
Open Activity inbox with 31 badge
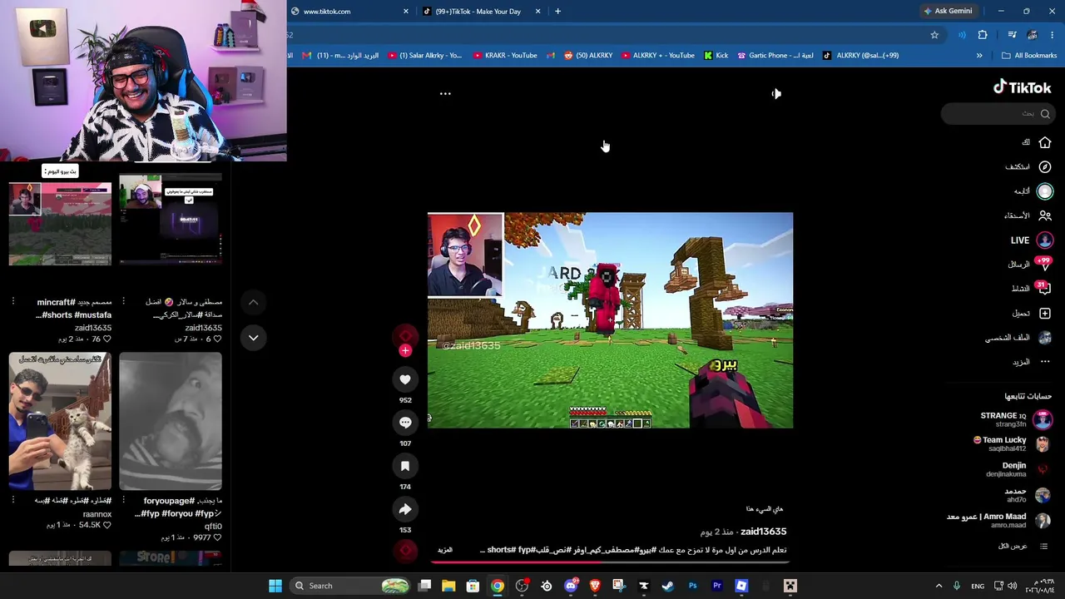click(x=1044, y=288)
